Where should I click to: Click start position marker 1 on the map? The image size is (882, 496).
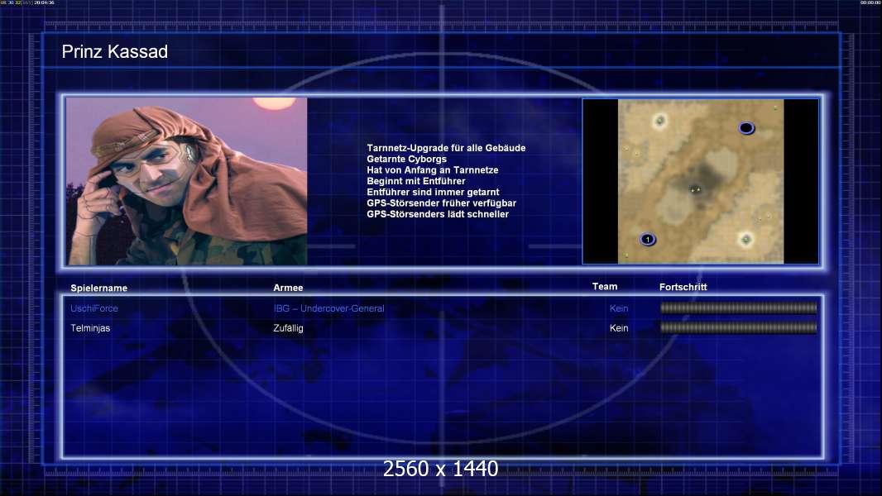648,240
